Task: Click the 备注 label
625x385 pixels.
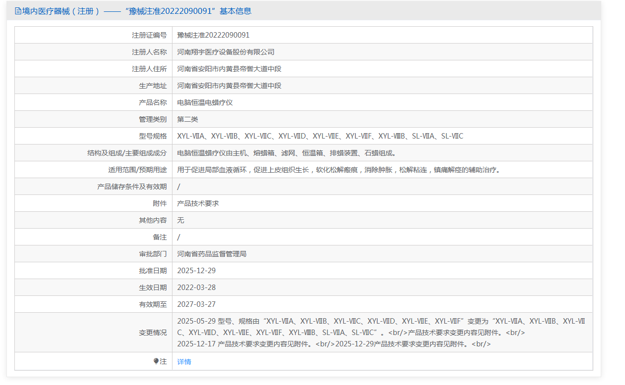Action: pos(160,237)
